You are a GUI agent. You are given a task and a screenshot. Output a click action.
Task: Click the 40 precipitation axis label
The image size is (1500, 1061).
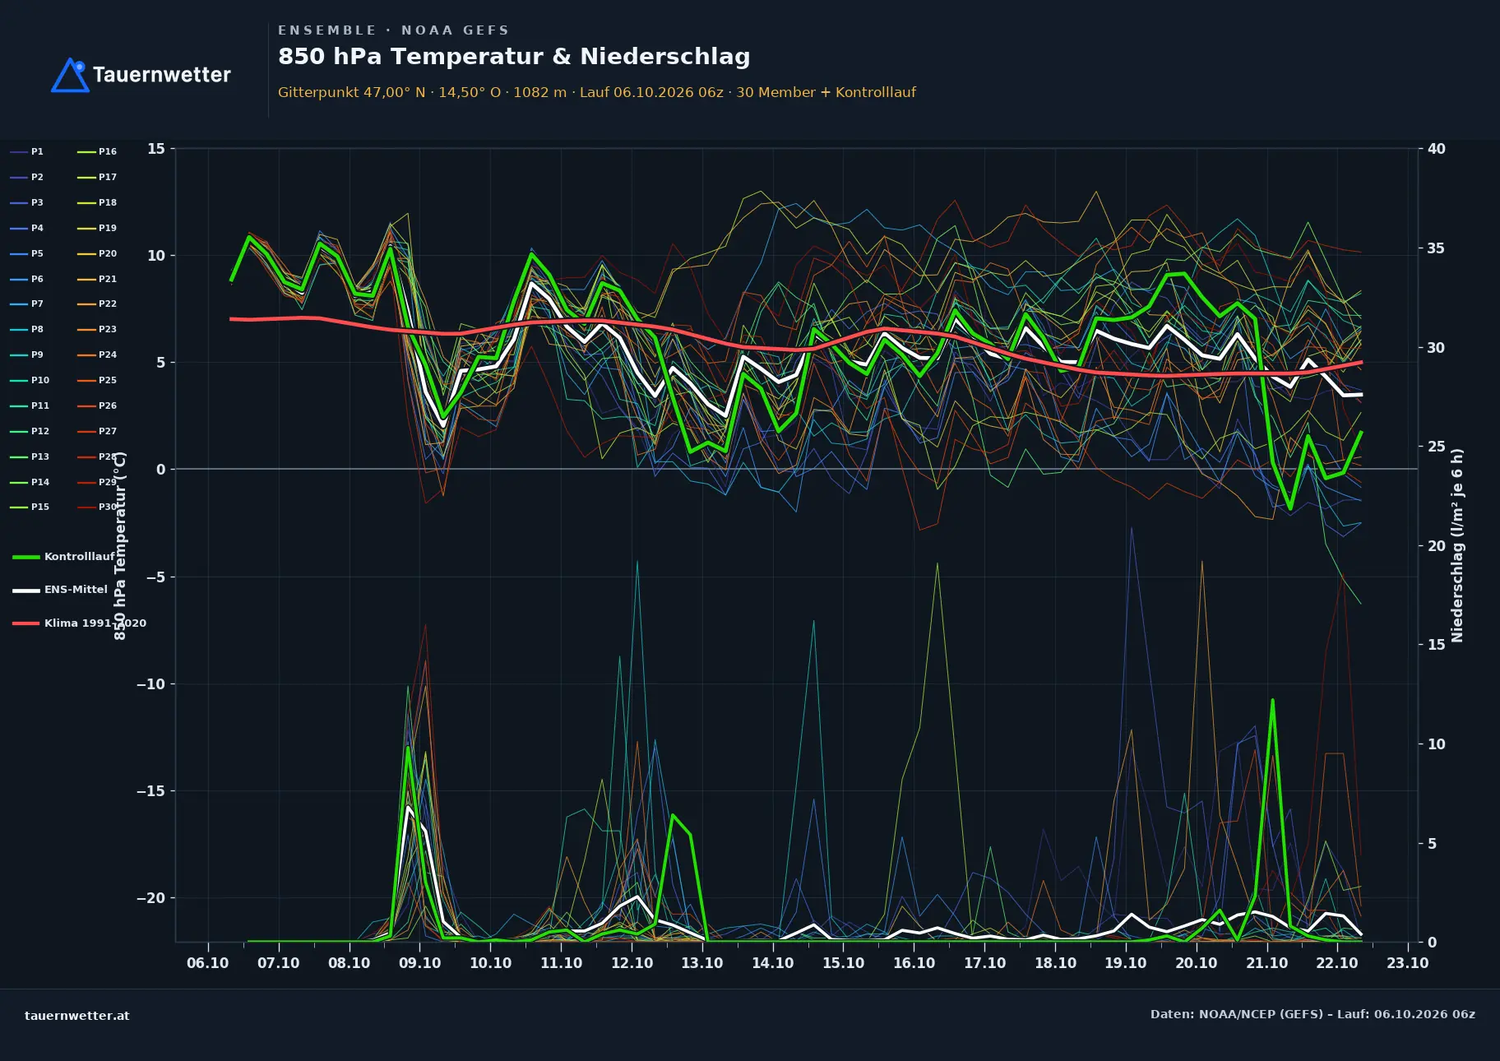(x=1437, y=149)
